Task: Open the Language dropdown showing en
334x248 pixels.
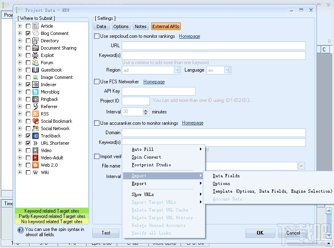Action: 228,70
